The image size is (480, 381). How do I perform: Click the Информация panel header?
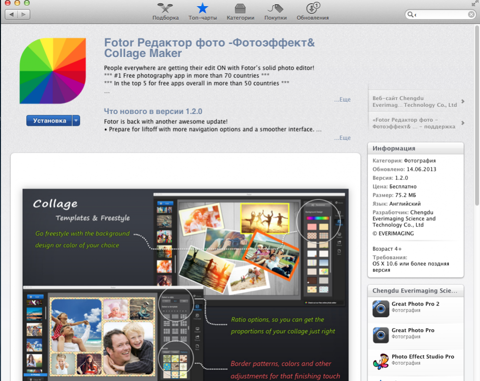[x=415, y=148]
